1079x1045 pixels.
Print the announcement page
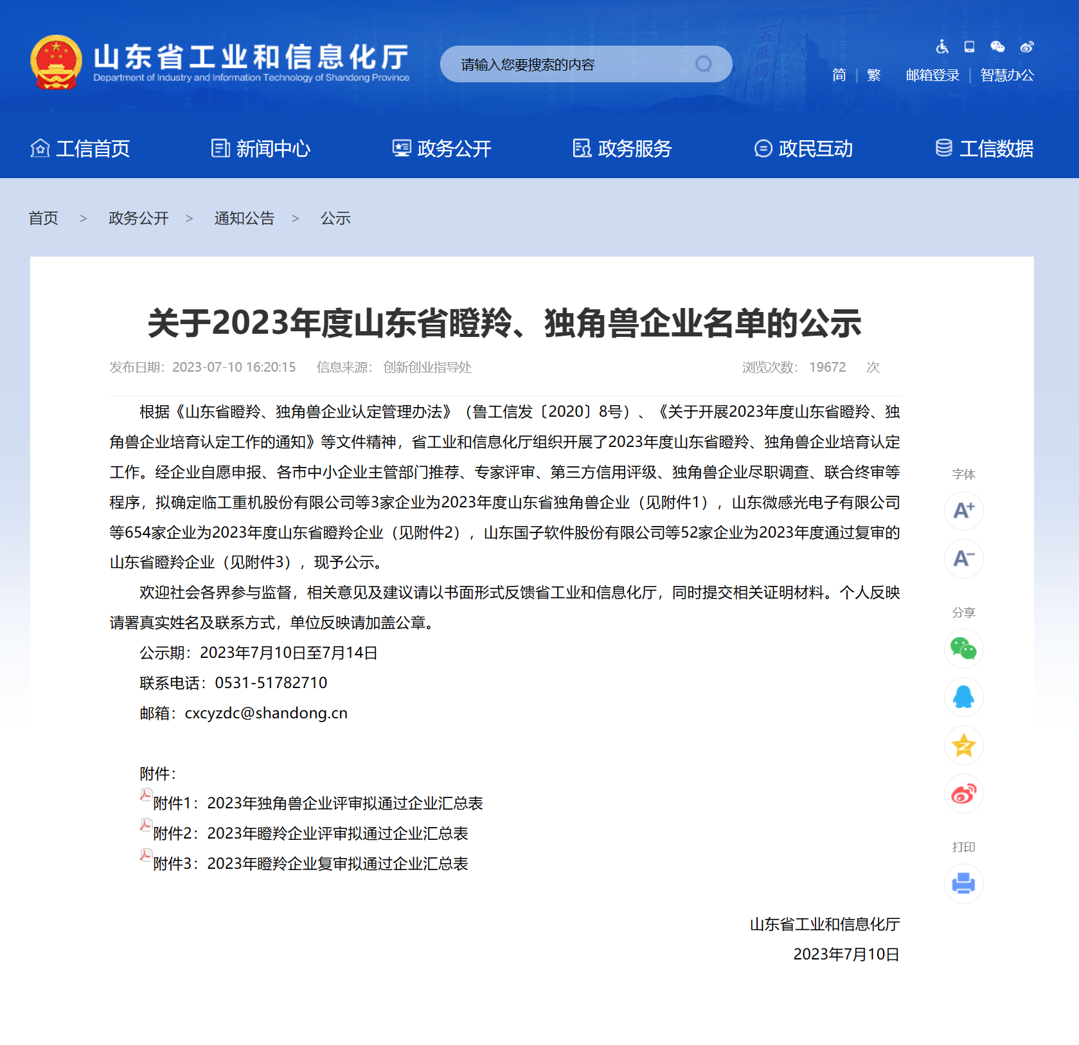click(963, 884)
